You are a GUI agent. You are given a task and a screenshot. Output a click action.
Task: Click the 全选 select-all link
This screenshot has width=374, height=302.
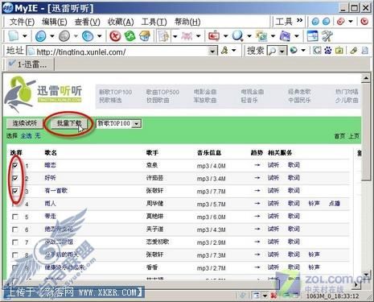coord(26,136)
